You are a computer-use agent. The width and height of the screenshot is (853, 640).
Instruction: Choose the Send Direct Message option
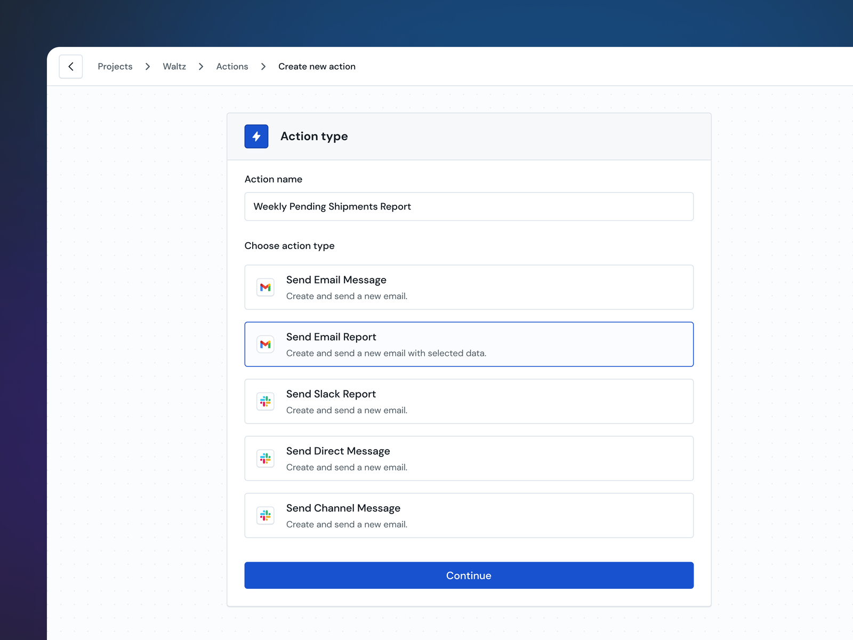pos(469,459)
